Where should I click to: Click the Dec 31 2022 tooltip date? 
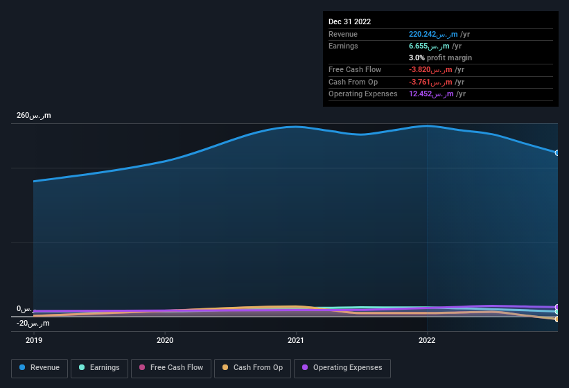[x=349, y=21]
